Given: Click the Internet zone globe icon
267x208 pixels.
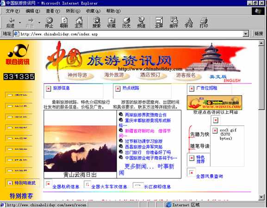Looking at the screenshot, I should click(168, 205).
